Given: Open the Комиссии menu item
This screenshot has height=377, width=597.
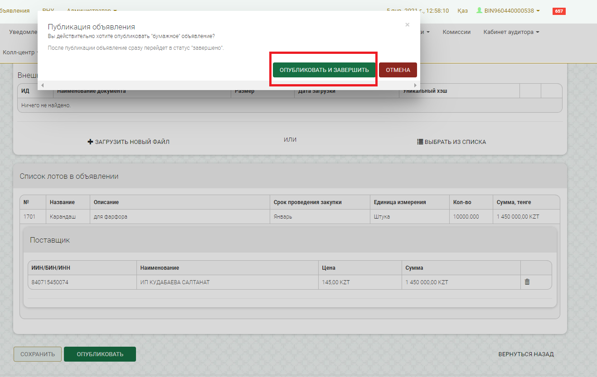Looking at the screenshot, I should 456,32.
